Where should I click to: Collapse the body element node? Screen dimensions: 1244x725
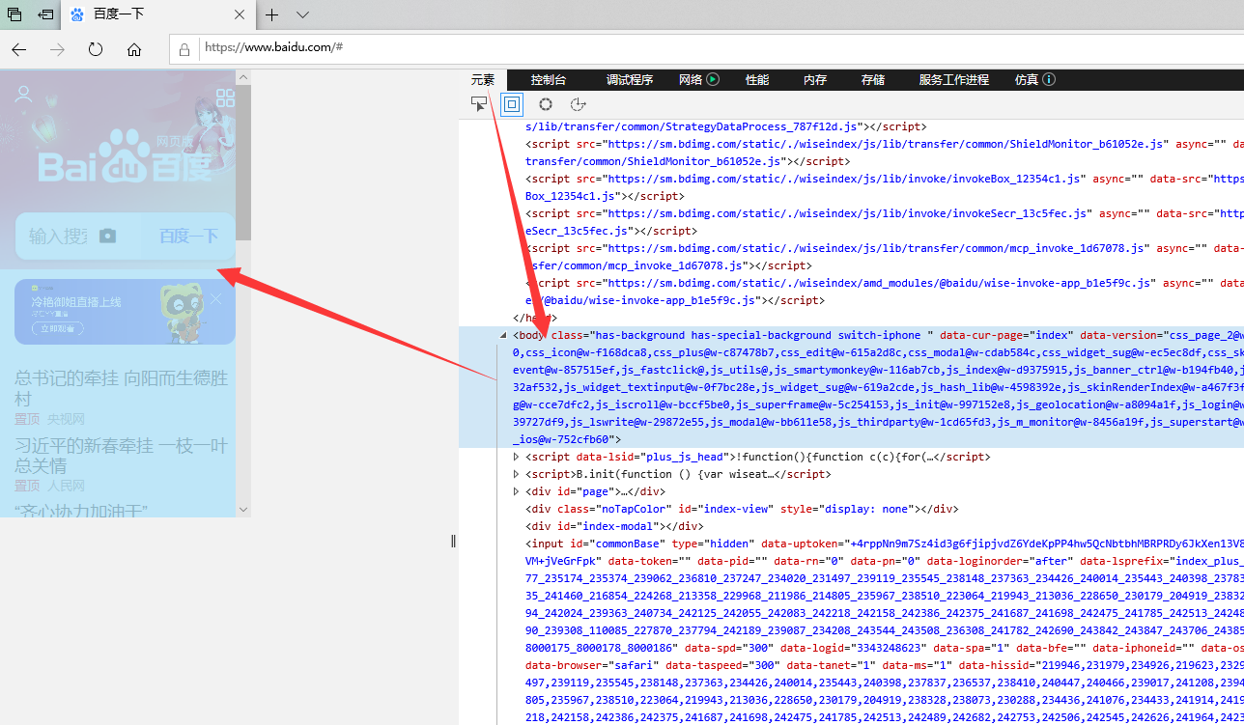(504, 335)
